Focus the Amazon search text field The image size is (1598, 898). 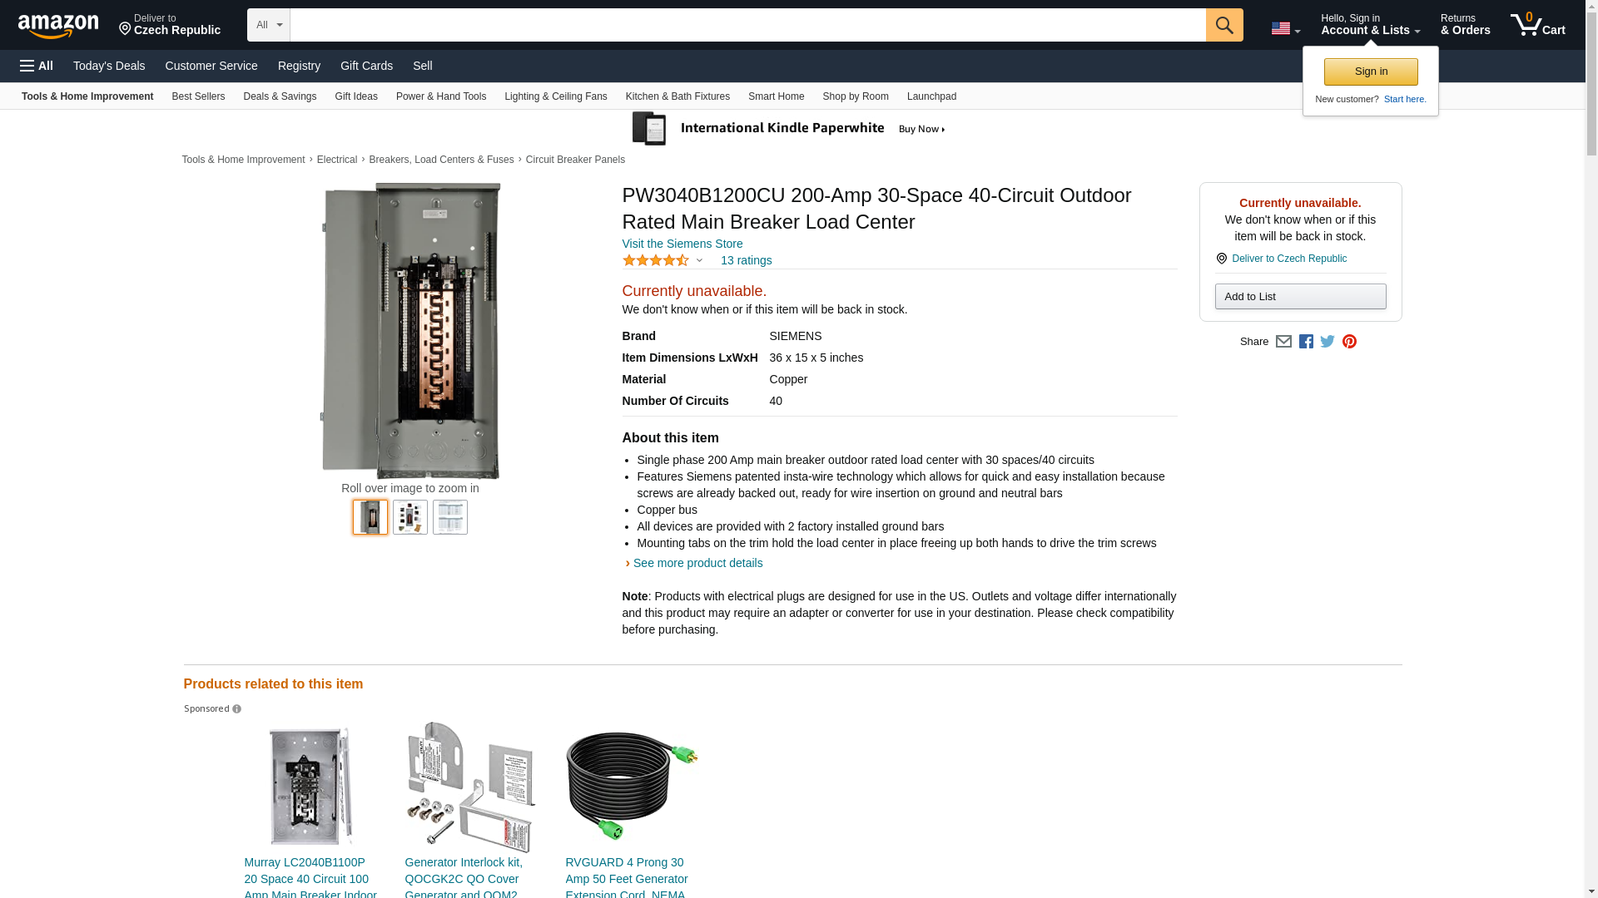point(747,25)
